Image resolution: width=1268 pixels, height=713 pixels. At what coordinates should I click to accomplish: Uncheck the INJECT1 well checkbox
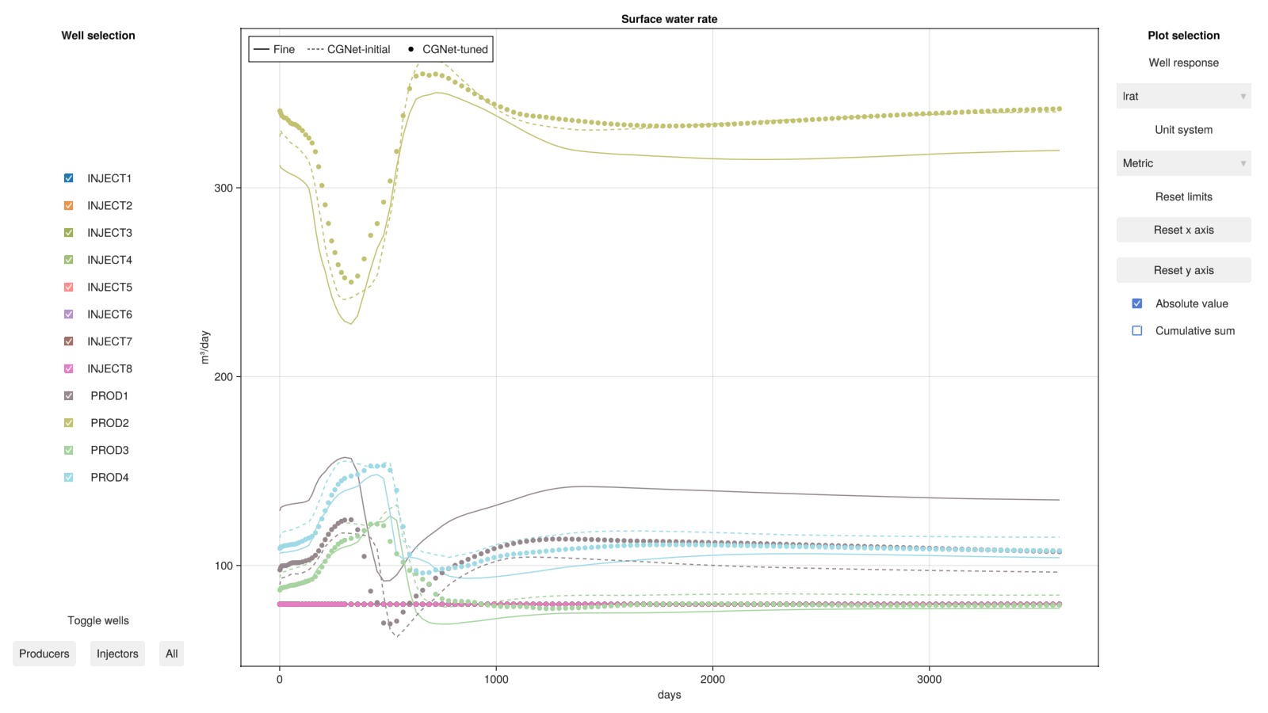[x=69, y=178]
